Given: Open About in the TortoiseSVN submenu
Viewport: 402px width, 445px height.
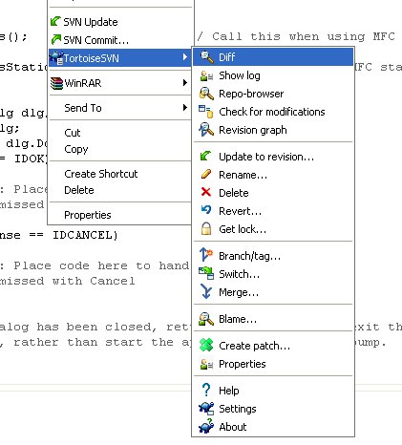Looking at the screenshot, I should pyautogui.click(x=273, y=427).
